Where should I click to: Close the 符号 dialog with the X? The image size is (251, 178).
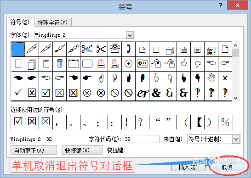tap(237, 5)
